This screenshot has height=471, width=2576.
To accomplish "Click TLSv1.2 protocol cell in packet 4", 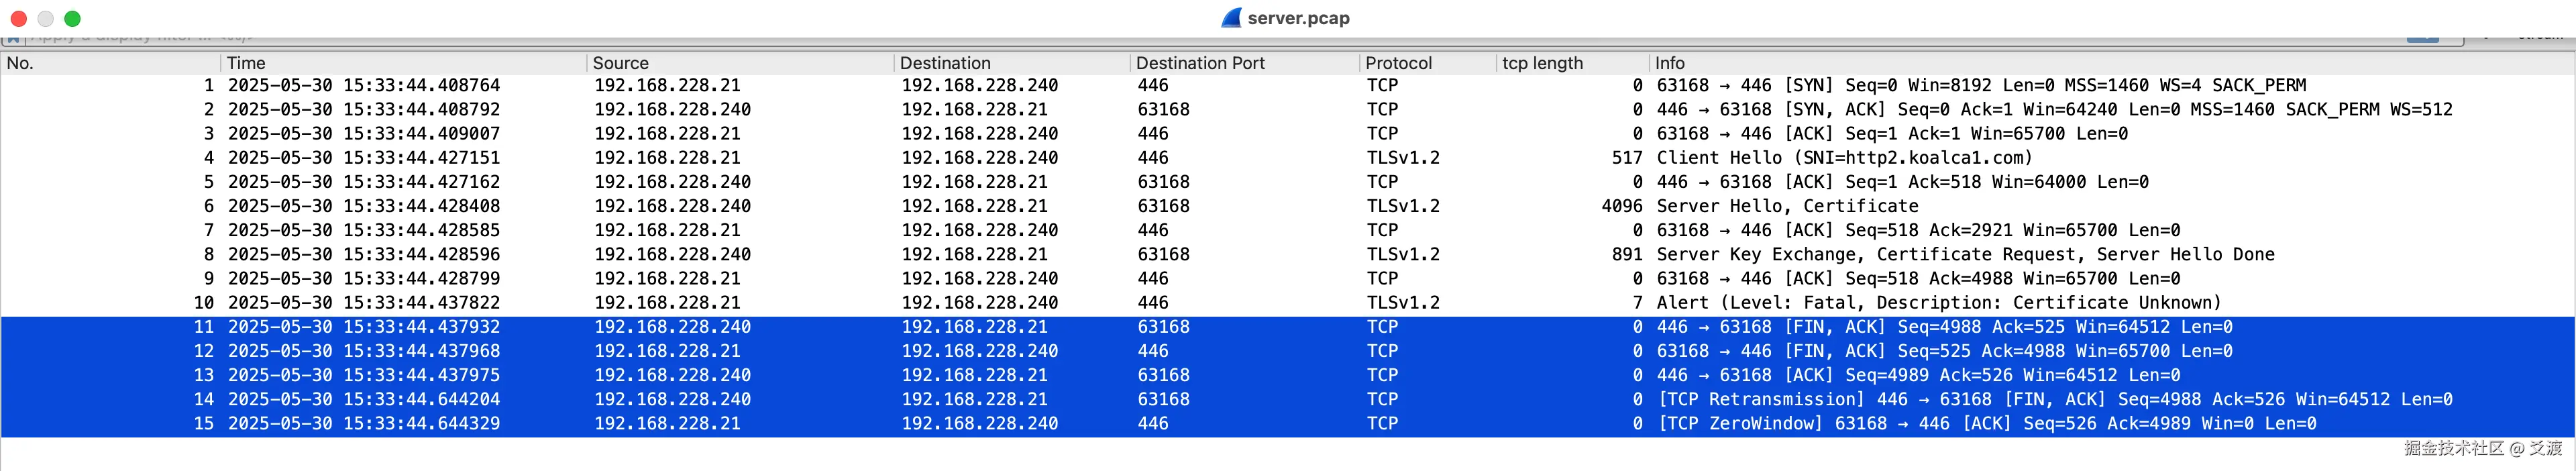I will click(x=1403, y=158).
